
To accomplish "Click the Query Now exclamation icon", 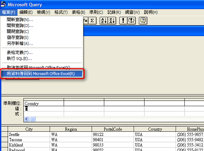I will click(x=123, y=21).
